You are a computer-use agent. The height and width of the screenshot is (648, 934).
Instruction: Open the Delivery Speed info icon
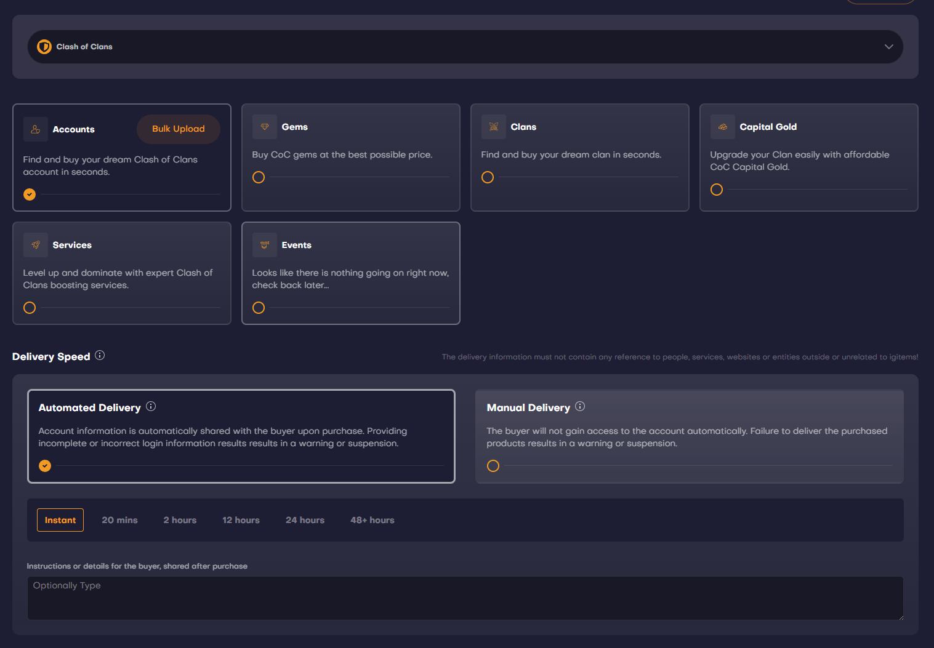(100, 356)
